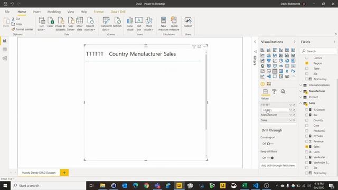Check the Revenue field

pos(307,141)
